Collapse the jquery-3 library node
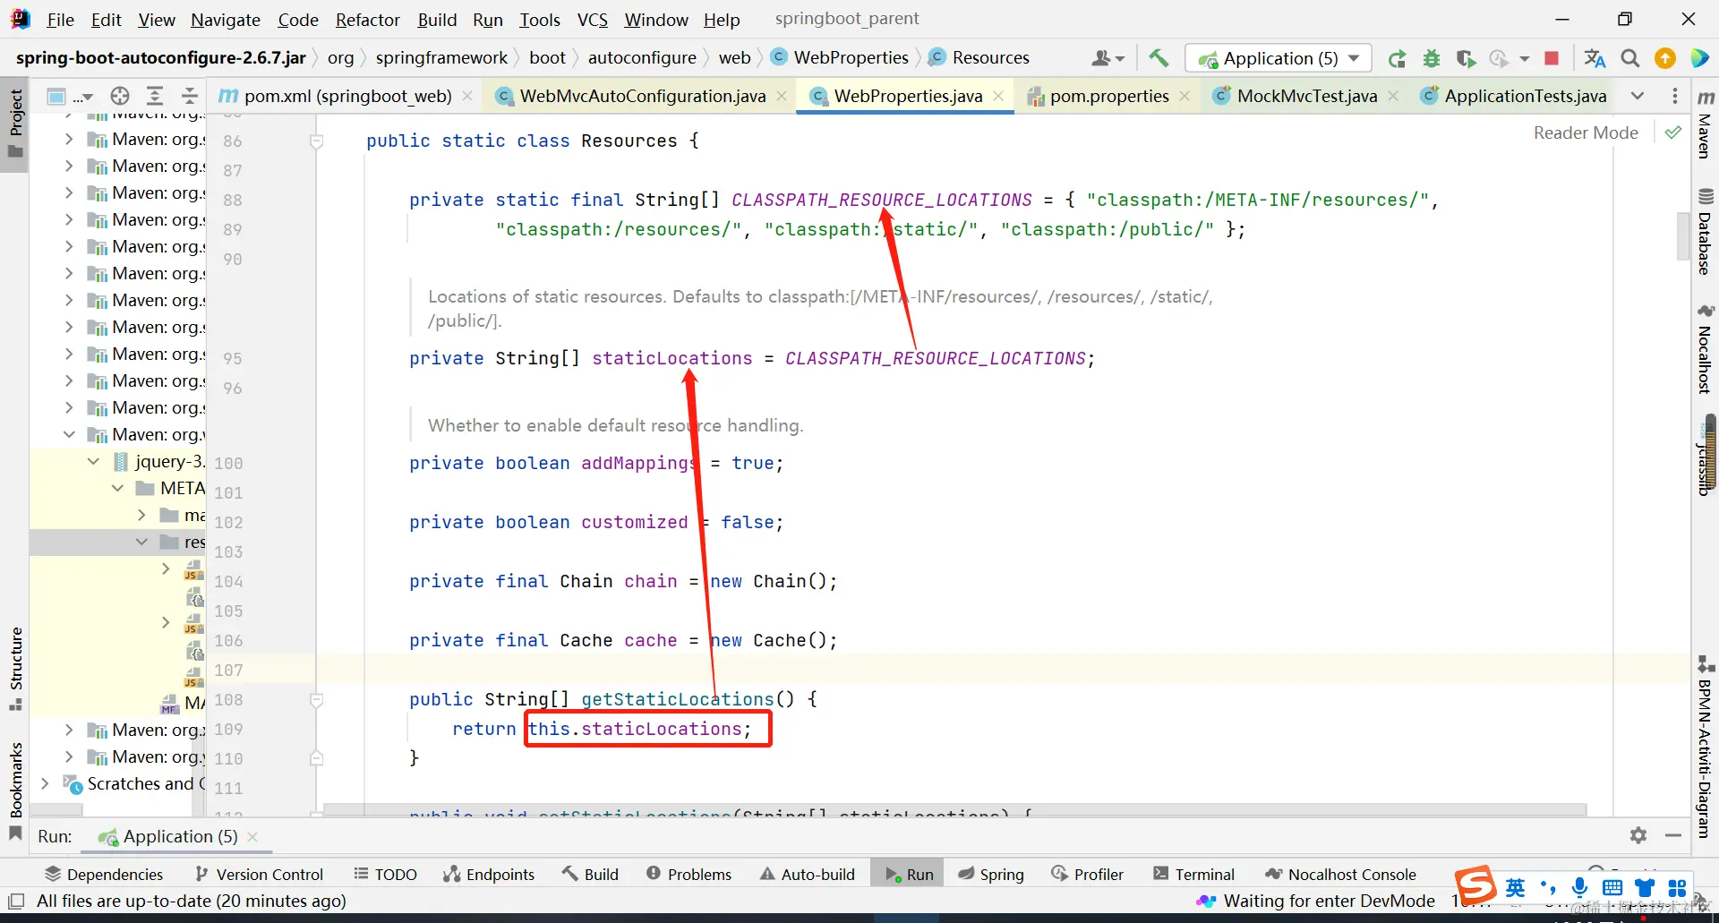 click(x=93, y=462)
